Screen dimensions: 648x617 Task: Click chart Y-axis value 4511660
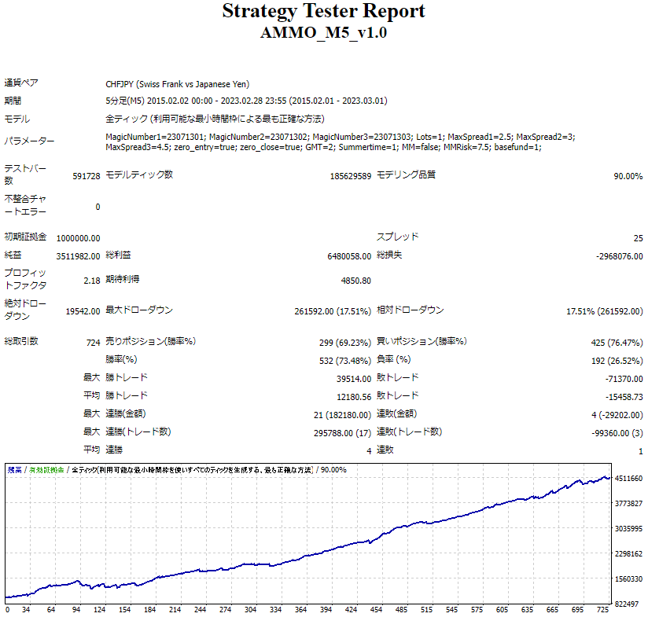tap(628, 478)
